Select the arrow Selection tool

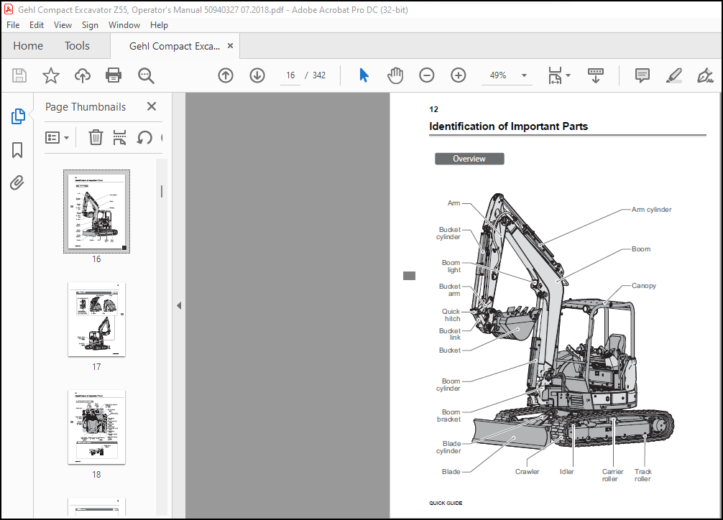pos(364,75)
